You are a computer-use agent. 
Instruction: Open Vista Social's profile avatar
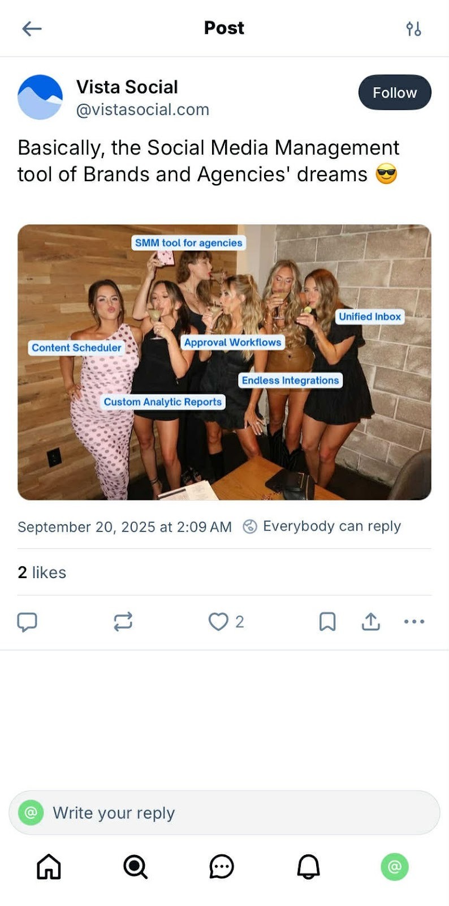coord(40,97)
